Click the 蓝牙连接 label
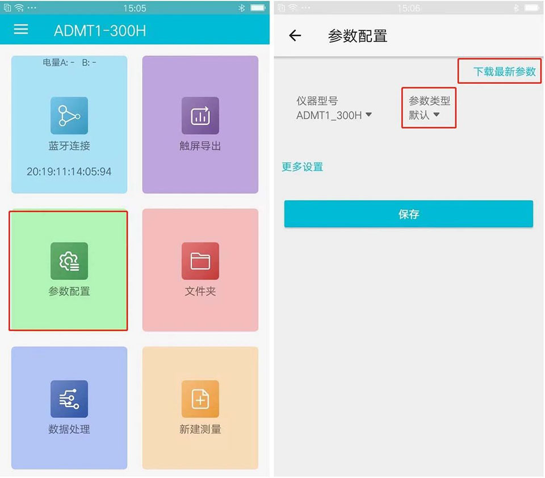Image resolution: width=545 pixels, height=478 pixels. pyautogui.click(x=69, y=146)
